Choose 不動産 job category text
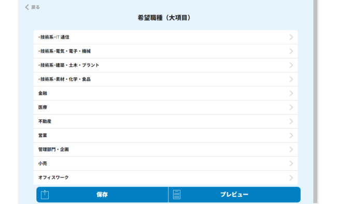337x204 pixels. click(45, 121)
